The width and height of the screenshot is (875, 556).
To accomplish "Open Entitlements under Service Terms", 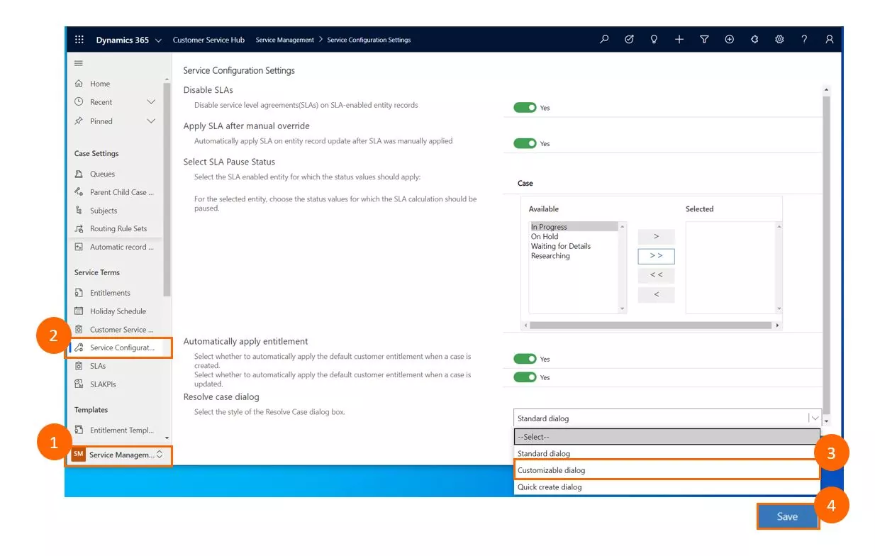I will coord(110,293).
